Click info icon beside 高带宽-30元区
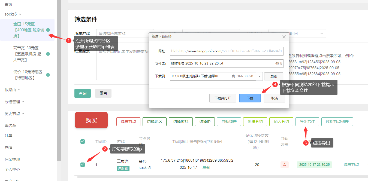Viewport: 368px width, 181px height. (48, 54)
